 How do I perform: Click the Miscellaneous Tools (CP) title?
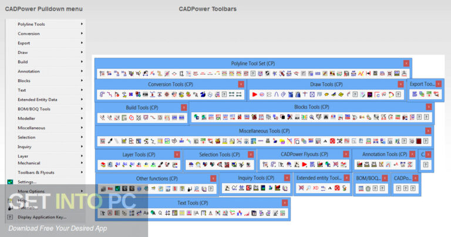pyautogui.click(x=264, y=131)
